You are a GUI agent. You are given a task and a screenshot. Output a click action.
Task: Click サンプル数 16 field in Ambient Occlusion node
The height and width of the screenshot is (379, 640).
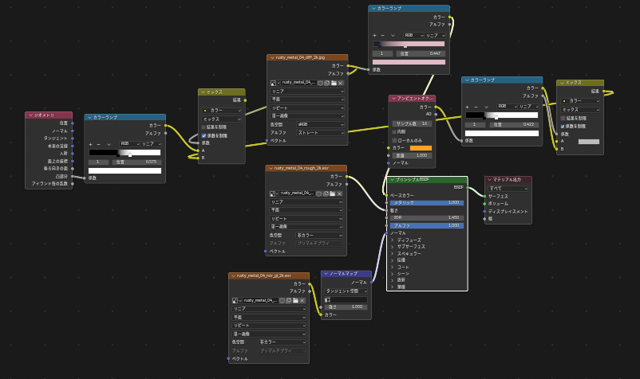[x=412, y=123]
